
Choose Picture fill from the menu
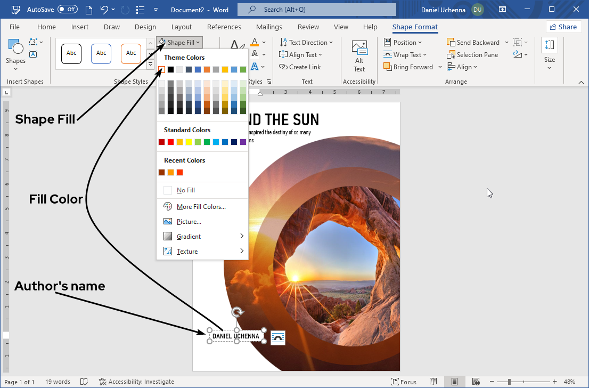[189, 222]
